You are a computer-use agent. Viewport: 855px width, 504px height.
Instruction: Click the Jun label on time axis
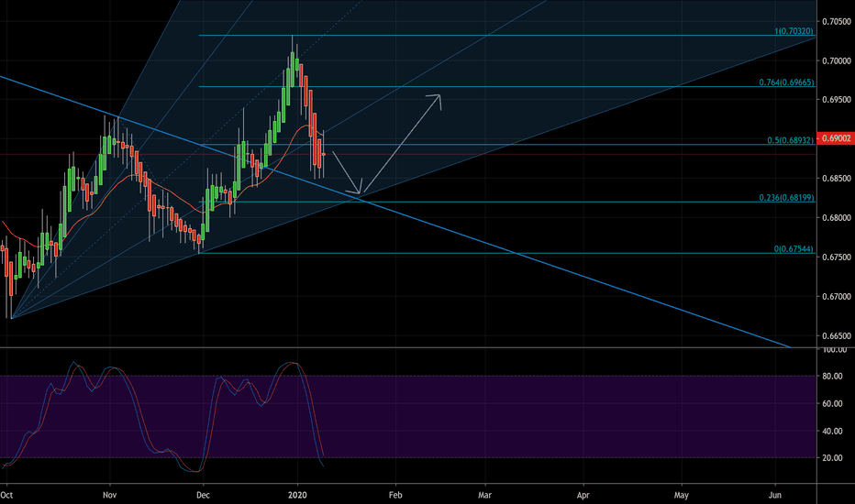coord(775,495)
